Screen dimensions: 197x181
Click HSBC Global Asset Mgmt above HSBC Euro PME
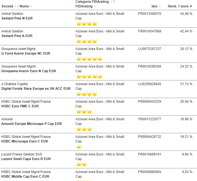click(x=26, y=101)
